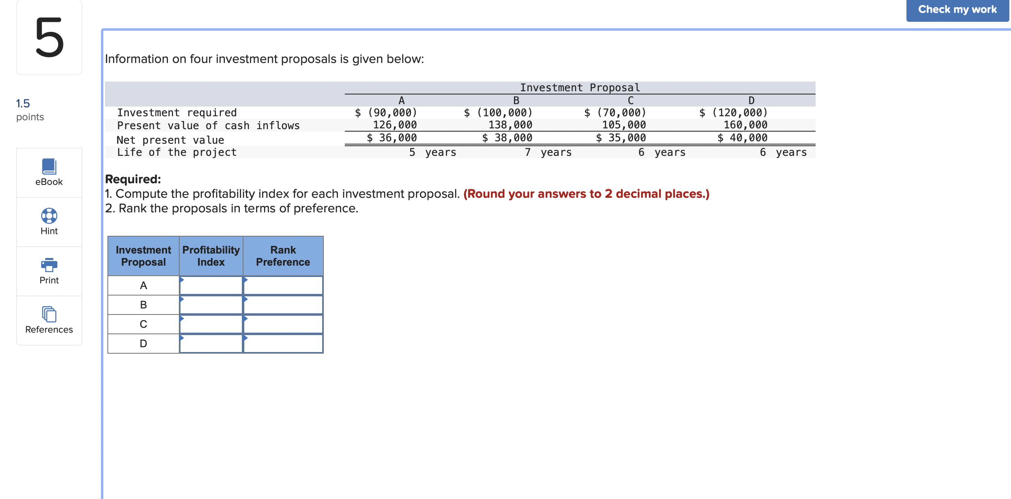Open Rank Preference dropdown for proposal D

click(283, 344)
